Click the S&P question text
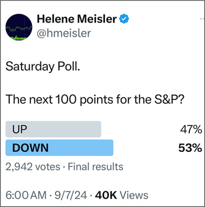 [x=95, y=99]
